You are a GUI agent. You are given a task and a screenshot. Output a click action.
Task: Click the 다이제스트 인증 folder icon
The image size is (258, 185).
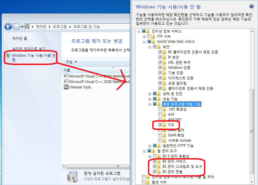(164, 78)
